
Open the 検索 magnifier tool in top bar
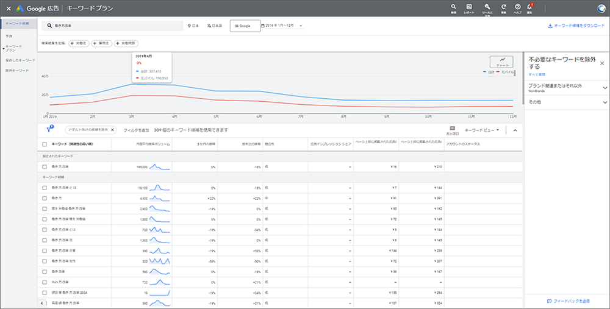click(454, 7)
